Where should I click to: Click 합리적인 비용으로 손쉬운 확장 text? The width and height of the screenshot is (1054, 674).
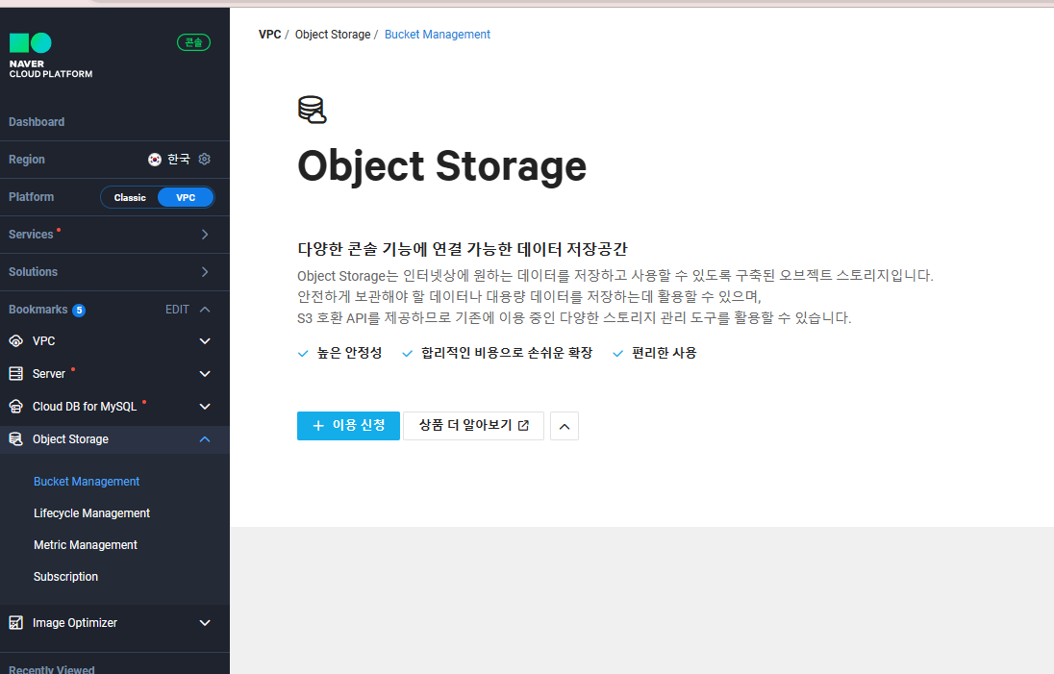tap(507, 353)
